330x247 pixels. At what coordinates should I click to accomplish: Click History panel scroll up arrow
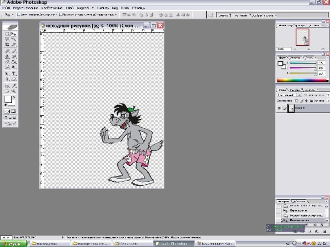[326, 206]
